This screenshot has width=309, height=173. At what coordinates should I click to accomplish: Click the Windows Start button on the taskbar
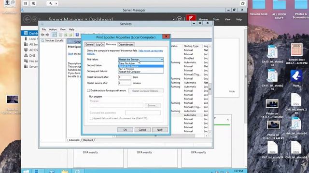point(26,171)
